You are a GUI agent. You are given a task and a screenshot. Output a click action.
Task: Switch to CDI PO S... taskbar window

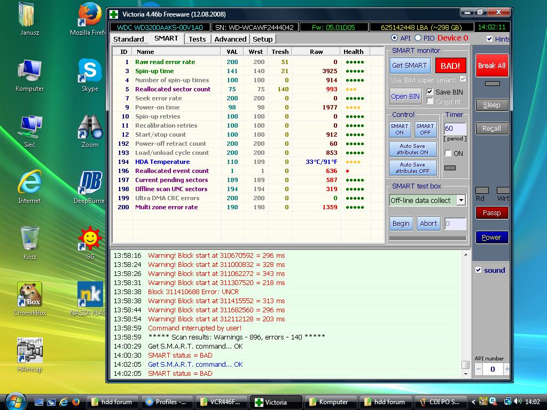coord(441,402)
